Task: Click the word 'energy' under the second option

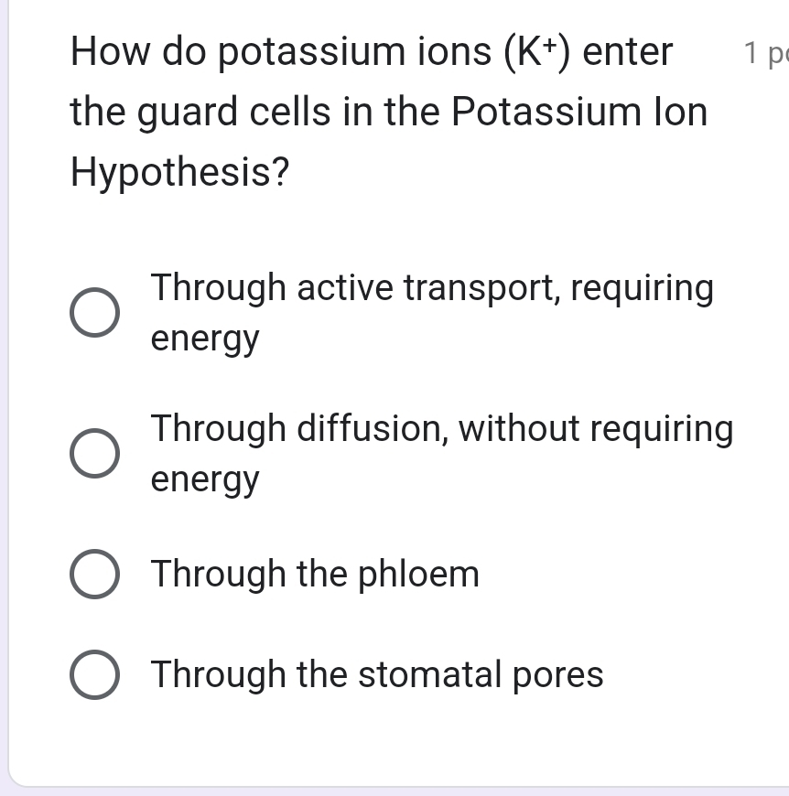Action: tap(205, 479)
